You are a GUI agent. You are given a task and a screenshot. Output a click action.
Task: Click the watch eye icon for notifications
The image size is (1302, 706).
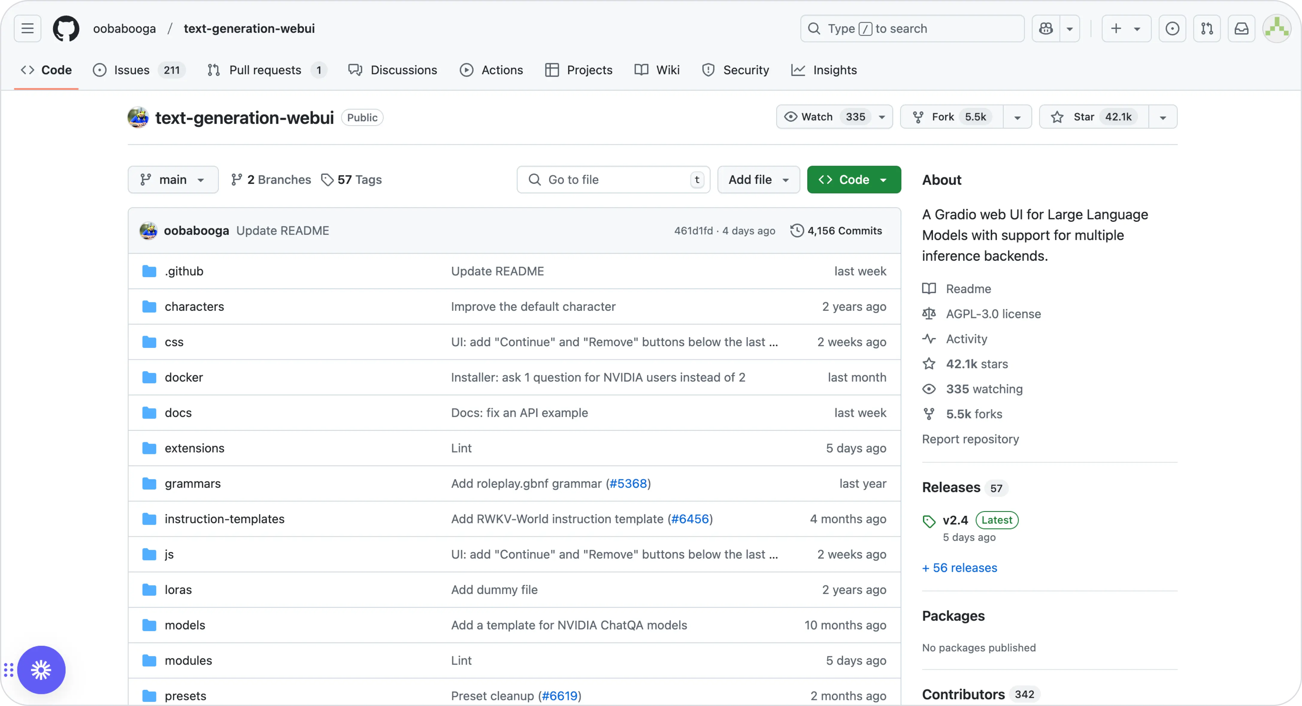tap(790, 116)
